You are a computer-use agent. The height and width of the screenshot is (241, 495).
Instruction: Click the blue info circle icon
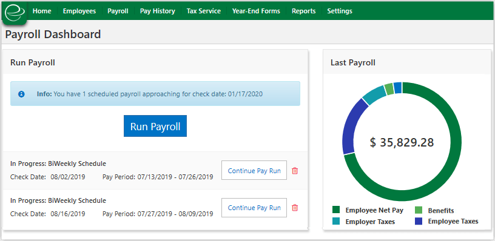(x=21, y=94)
